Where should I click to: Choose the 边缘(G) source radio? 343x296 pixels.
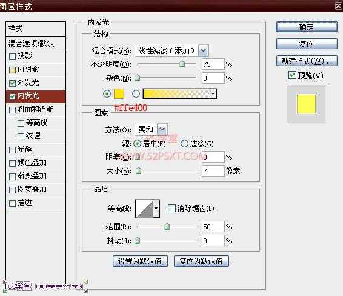[x=184, y=144]
